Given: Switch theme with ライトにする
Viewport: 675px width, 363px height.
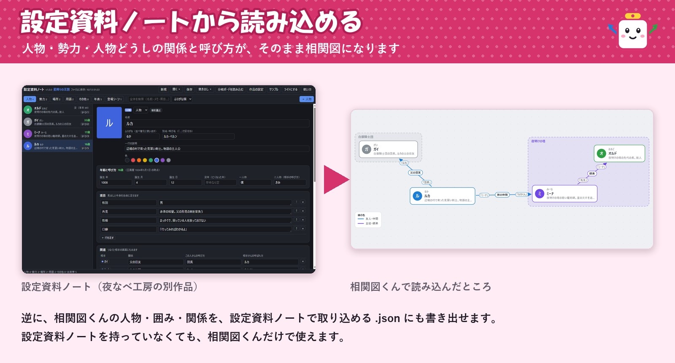Looking at the screenshot, I should coord(291,89).
